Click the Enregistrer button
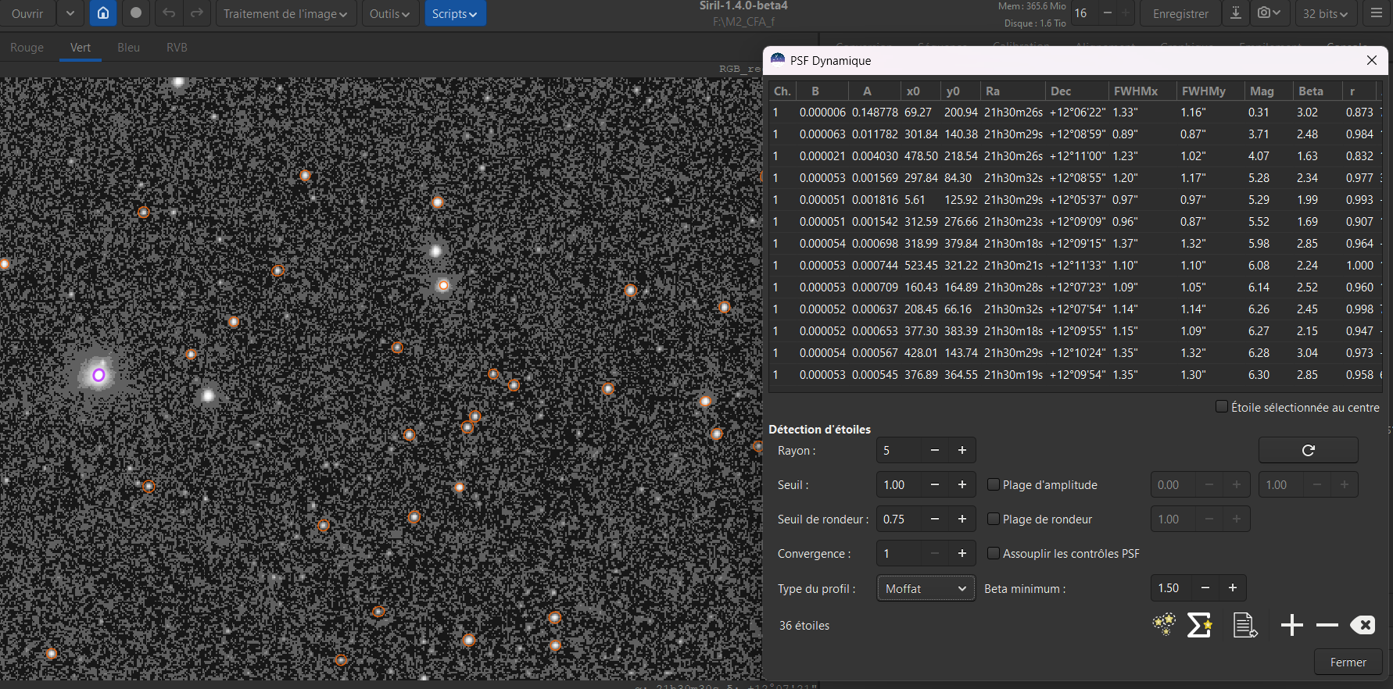This screenshot has height=689, width=1393. pos(1180,14)
